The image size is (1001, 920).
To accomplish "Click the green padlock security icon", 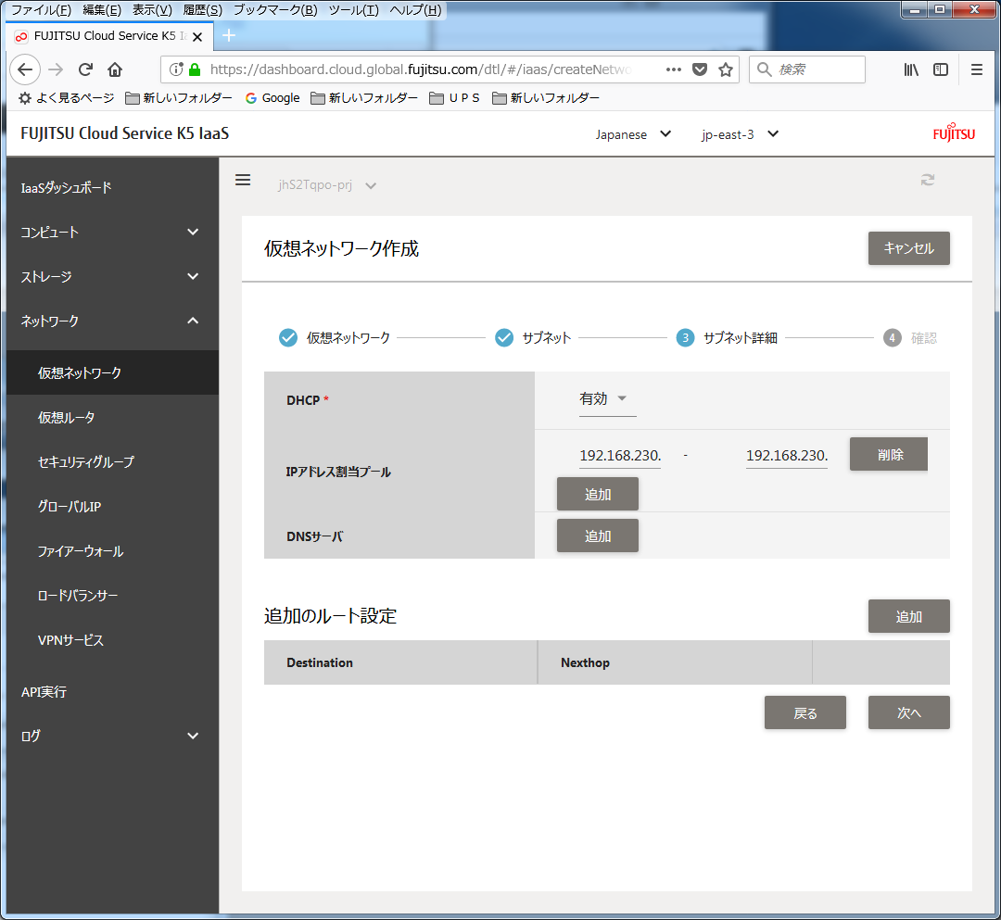I will point(195,69).
